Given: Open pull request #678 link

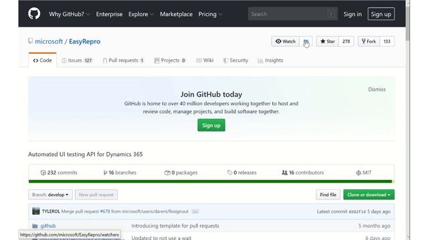Looking at the screenshot, I should pyautogui.click(x=105, y=211).
